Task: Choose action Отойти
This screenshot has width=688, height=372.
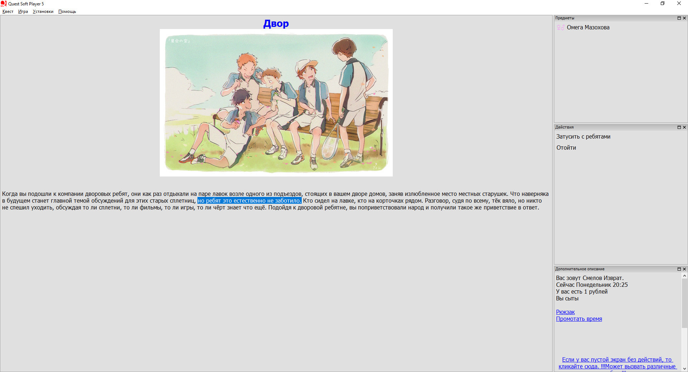Action: (x=566, y=148)
